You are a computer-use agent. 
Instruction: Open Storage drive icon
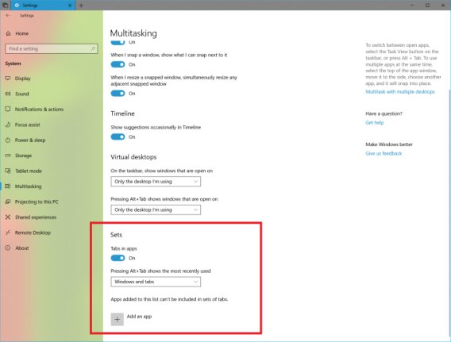(8, 156)
